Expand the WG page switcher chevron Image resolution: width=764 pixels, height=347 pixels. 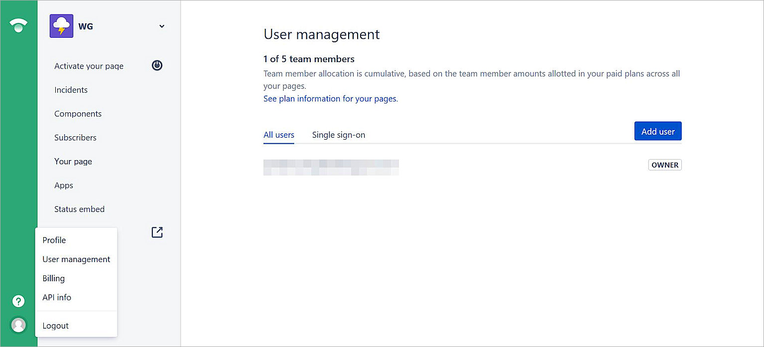tap(162, 26)
